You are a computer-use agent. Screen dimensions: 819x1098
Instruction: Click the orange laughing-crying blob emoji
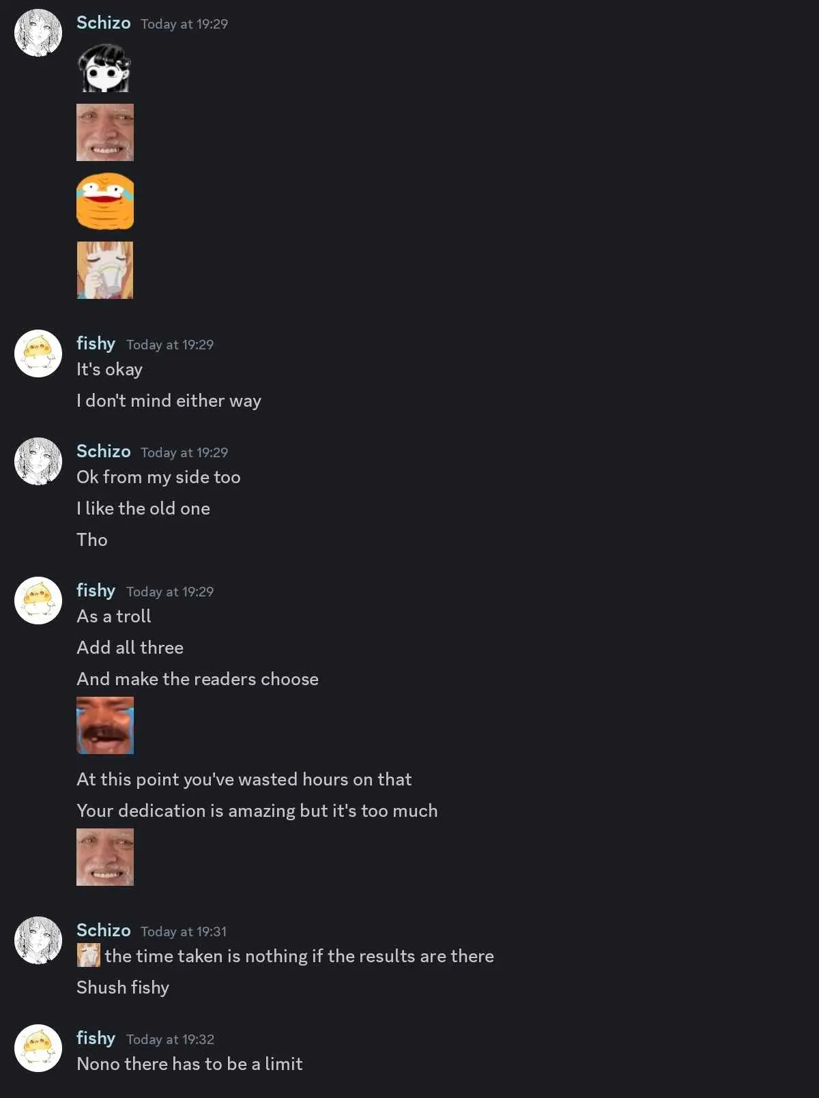pos(105,201)
